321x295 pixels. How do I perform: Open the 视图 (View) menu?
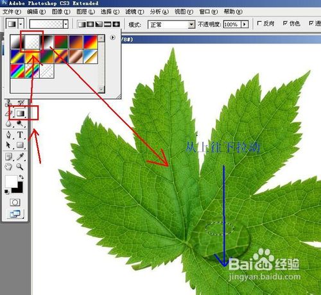click(184, 12)
